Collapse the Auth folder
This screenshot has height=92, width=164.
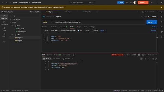pyautogui.click(x=12, y=35)
